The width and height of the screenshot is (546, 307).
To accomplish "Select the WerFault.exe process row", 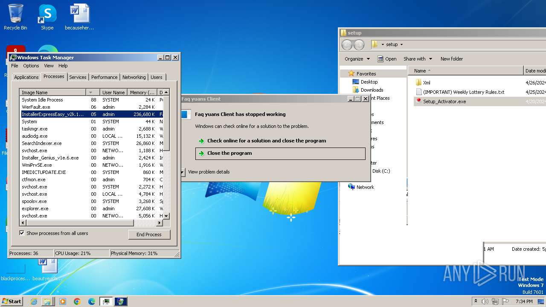I will pyautogui.click(x=92, y=107).
